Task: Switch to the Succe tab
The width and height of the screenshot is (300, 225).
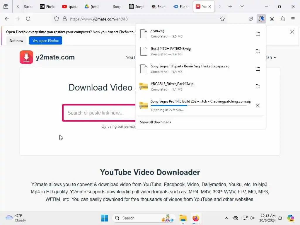Action: 28,7
